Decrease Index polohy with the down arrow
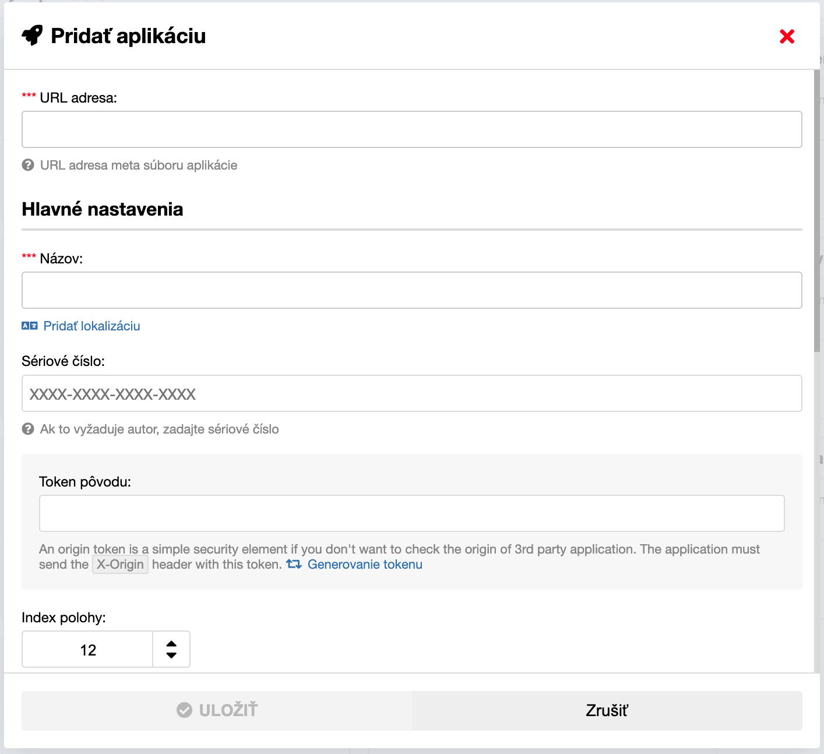 171,656
